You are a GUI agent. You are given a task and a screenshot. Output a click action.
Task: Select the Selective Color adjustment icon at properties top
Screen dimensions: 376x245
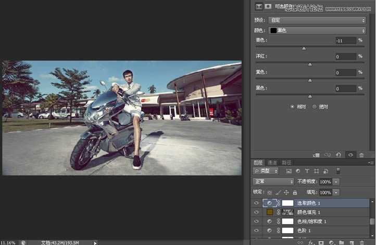pyautogui.click(x=259, y=7)
